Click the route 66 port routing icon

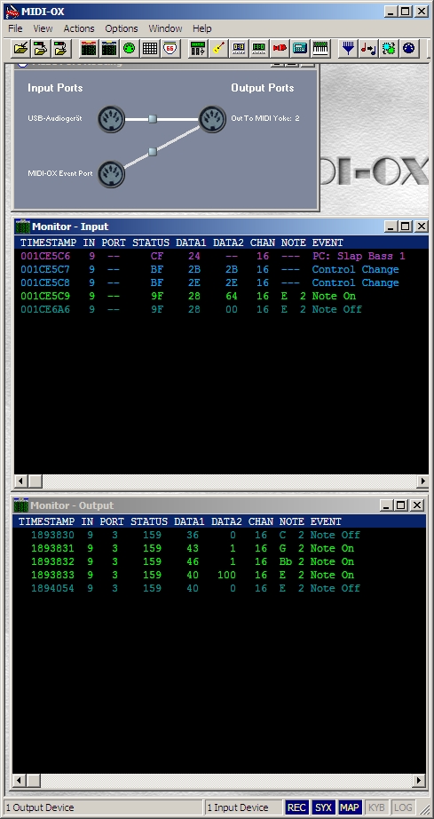170,49
